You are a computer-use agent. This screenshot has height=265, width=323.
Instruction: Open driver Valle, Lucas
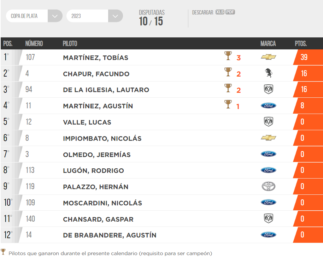(87, 122)
